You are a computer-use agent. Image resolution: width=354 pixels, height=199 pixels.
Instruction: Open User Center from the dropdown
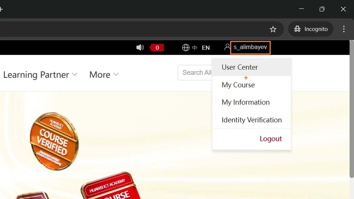click(x=252, y=67)
